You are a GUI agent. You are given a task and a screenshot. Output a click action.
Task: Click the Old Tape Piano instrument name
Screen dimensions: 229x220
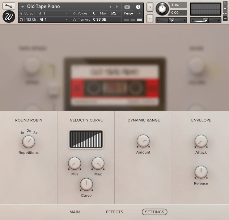[43, 7]
